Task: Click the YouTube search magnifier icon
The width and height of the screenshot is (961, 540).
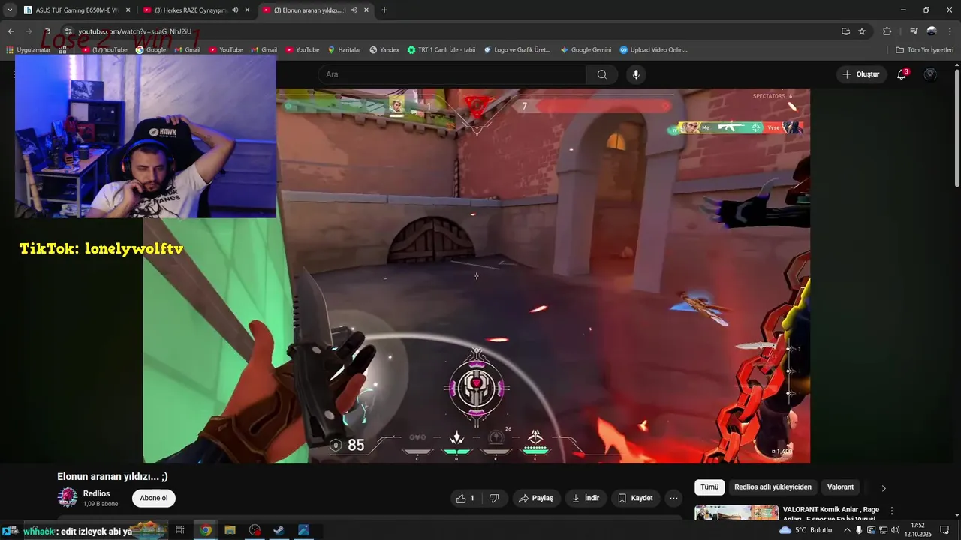Action: (x=601, y=74)
